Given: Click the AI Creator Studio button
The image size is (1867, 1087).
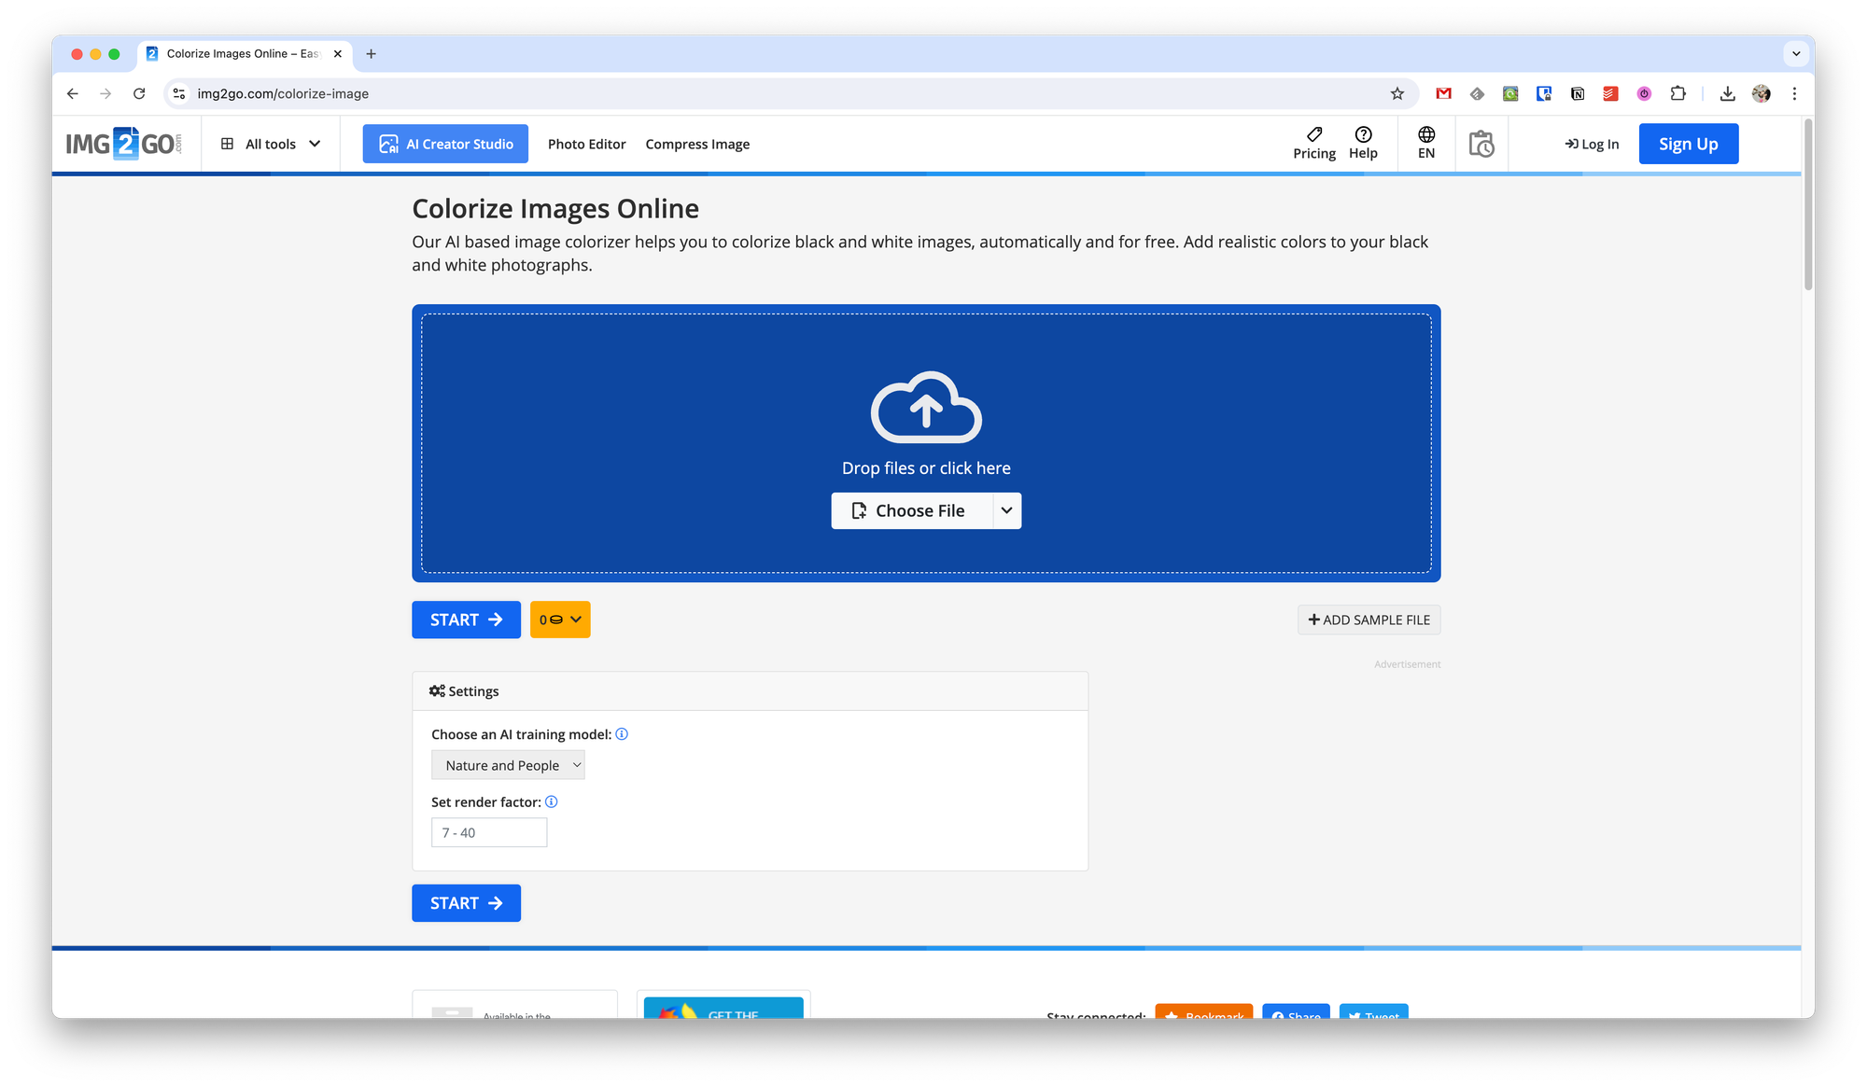Looking at the screenshot, I should pyautogui.click(x=445, y=144).
